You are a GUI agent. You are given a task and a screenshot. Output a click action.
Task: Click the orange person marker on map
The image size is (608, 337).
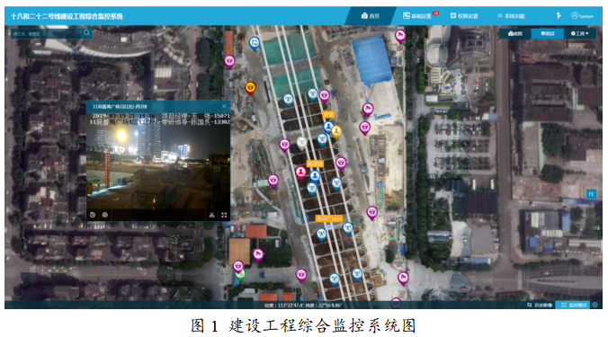pyautogui.click(x=336, y=132)
